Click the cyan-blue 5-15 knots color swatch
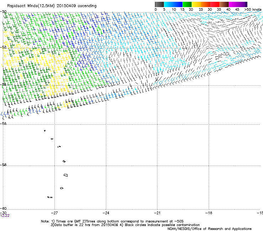Image resolution: width=263 pixels, height=231 pixels. click(x=173, y=4)
